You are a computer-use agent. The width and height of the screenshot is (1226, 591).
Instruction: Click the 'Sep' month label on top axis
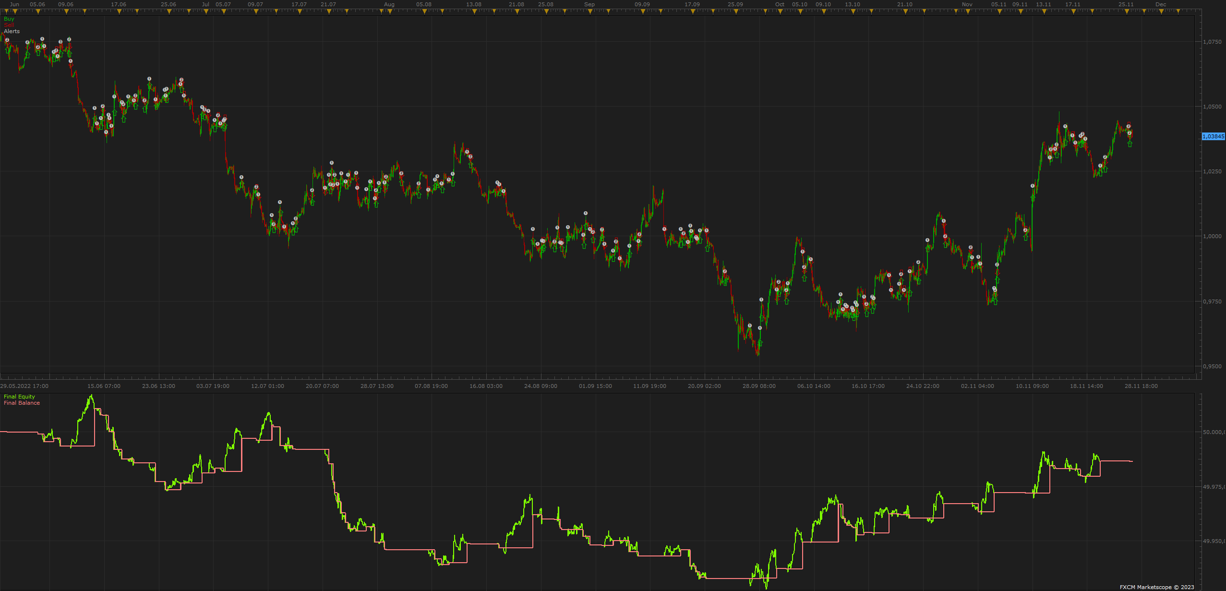point(589,4)
